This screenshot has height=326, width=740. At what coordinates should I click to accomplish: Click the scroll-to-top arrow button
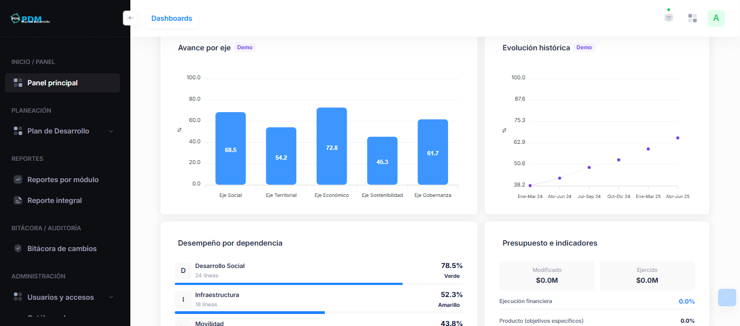point(727,297)
